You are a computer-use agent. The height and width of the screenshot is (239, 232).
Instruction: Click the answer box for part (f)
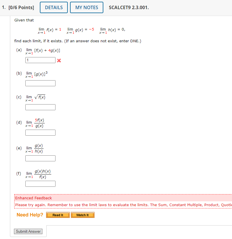tap(40, 184)
